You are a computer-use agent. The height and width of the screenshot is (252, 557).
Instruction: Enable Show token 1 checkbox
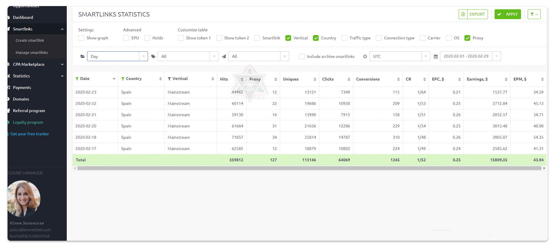coord(181,38)
